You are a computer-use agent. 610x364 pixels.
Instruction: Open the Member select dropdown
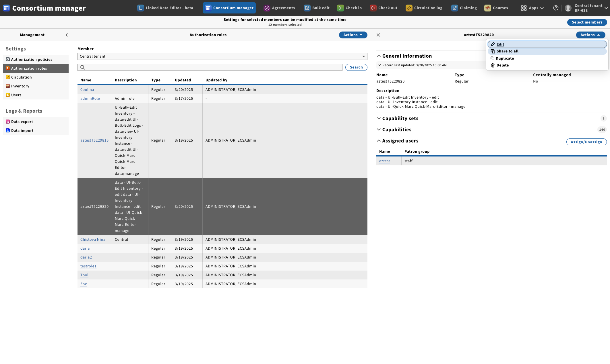(222, 56)
